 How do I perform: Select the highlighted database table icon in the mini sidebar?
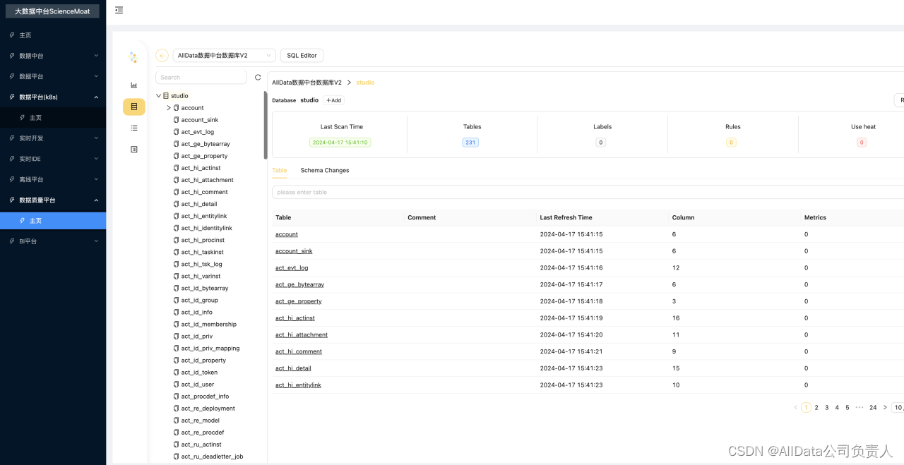pos(134,107)
